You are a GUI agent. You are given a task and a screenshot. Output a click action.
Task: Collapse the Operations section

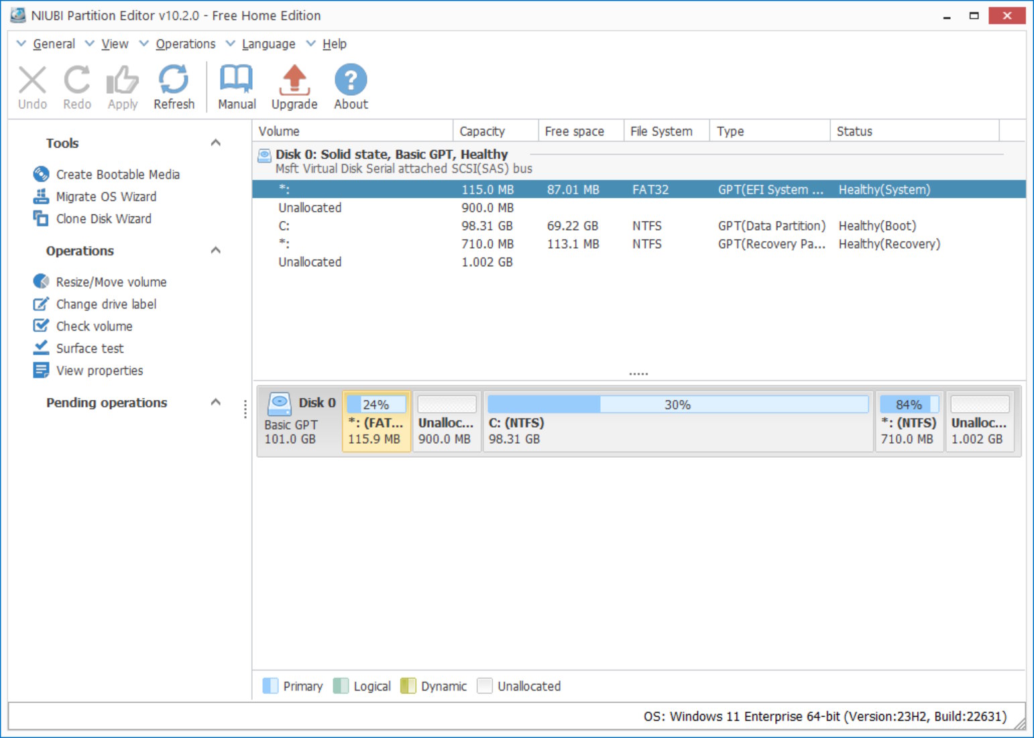(215, 251)
